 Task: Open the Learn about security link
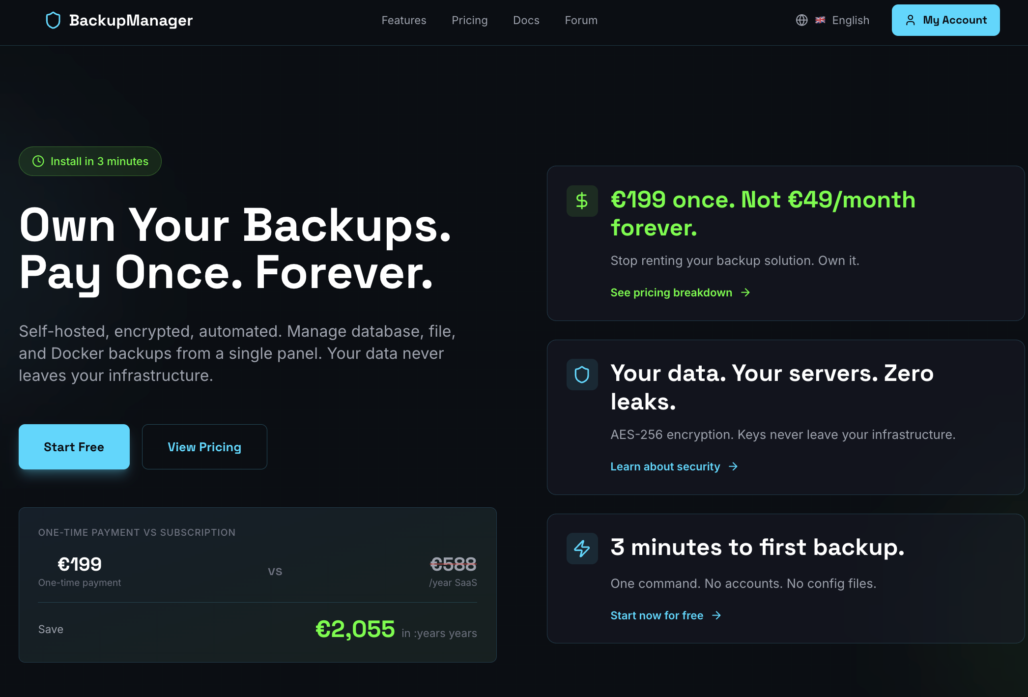tap(665, 466)
